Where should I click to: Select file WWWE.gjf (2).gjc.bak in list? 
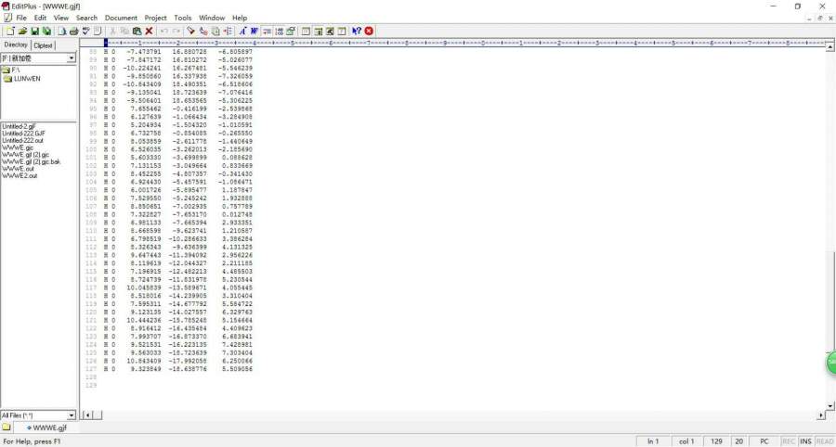pos(31,161)
